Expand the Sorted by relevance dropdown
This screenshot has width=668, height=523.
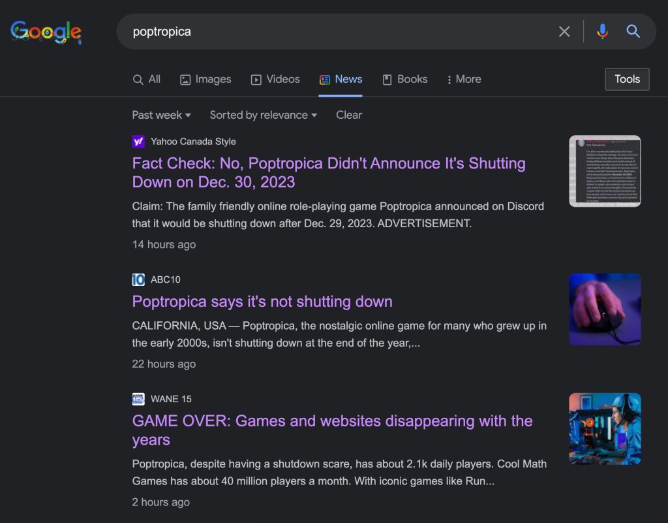click(263, 115)
